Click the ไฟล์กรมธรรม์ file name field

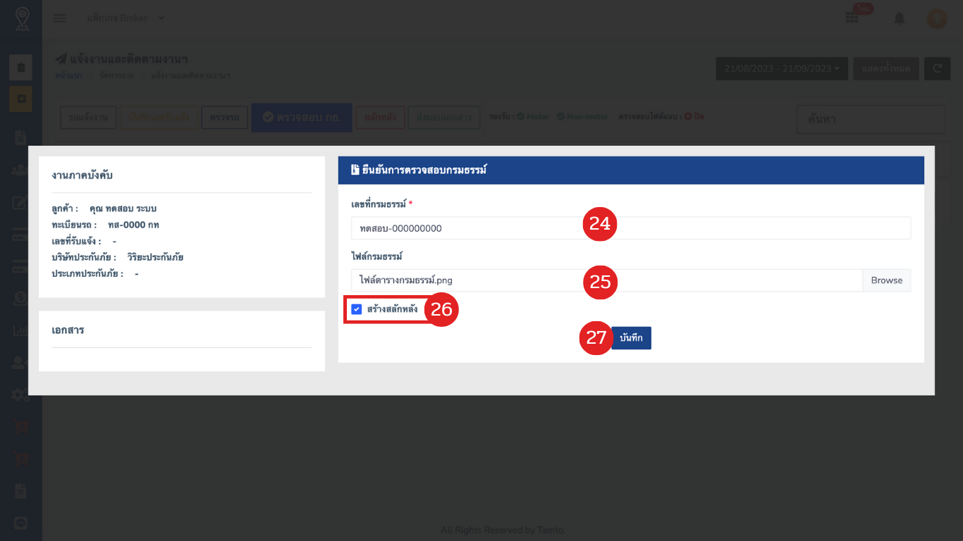pos(606,280)
